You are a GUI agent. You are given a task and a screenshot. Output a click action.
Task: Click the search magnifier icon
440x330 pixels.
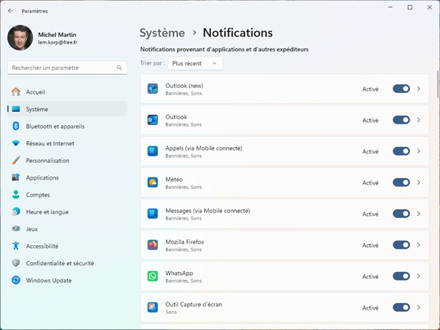[119, 68]
